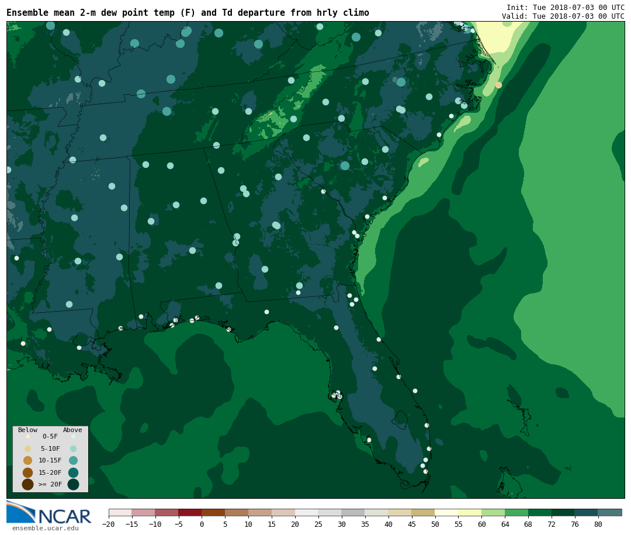This screenshot has width=631, height=535.
Task: Pick the 10-15F Above legend circle
Action: point(73,460)
